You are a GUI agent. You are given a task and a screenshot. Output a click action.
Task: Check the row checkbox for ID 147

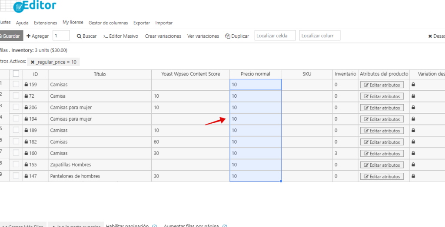coord(16,176)
